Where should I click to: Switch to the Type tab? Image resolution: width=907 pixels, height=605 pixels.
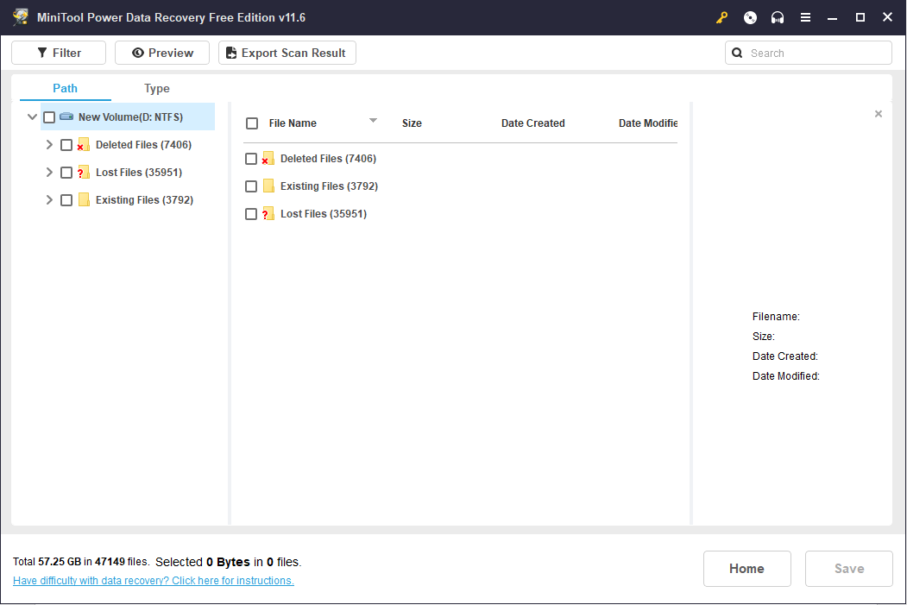pos(156,88)
